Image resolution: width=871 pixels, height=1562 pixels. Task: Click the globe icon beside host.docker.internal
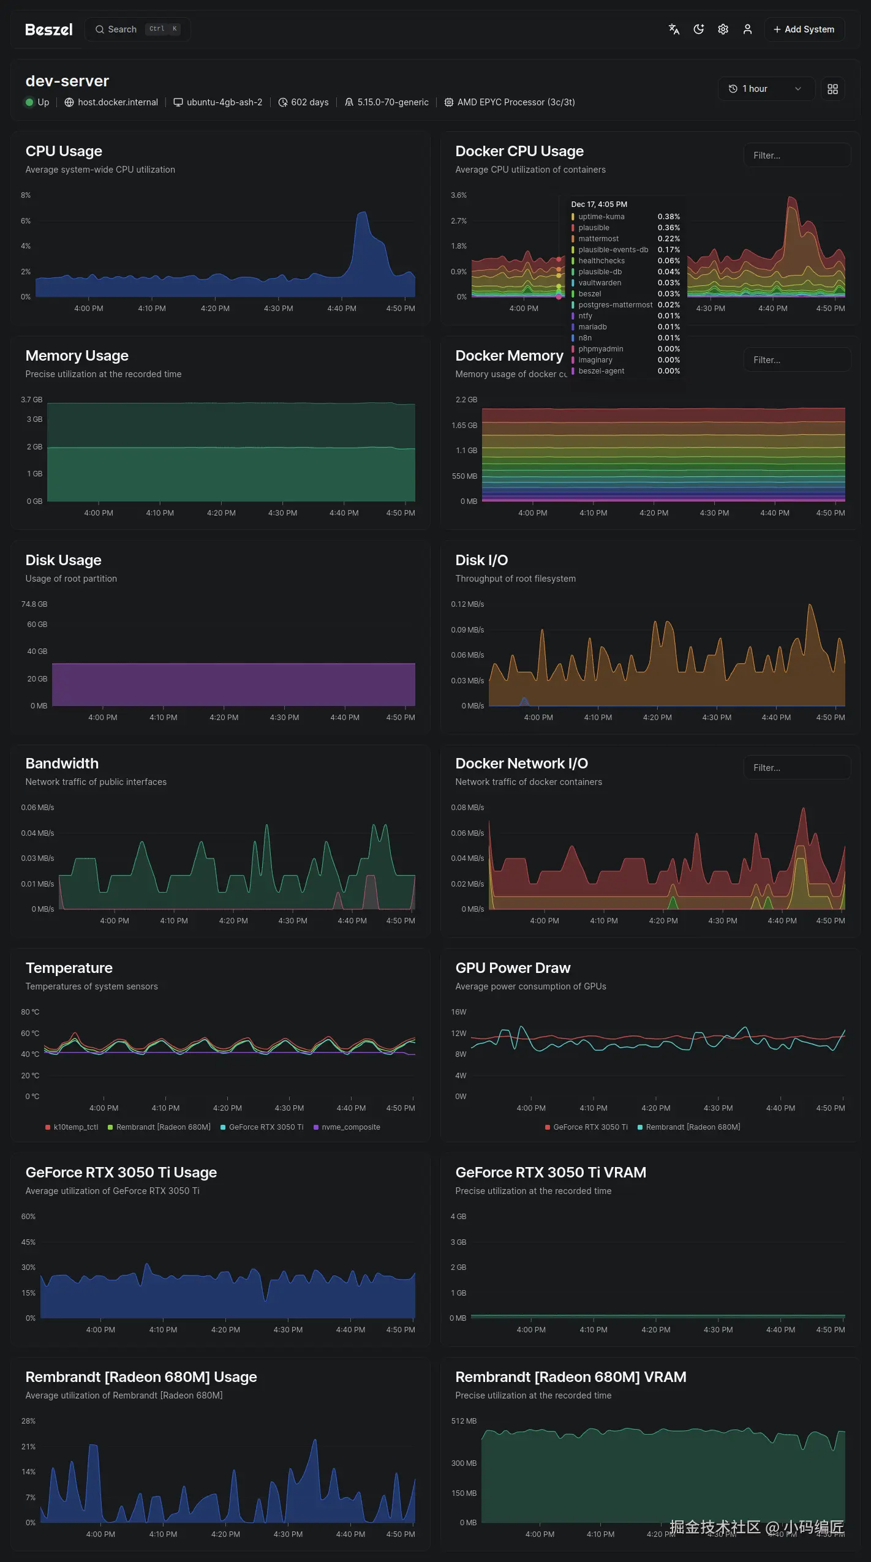pos(69,102)
